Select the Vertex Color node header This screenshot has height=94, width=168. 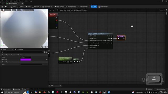click(x=53, y=15)
